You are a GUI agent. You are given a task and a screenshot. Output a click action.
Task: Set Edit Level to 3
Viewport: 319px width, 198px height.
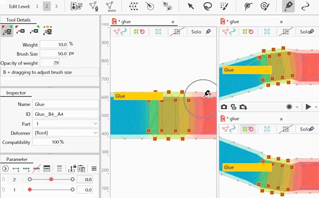(56, 6)
